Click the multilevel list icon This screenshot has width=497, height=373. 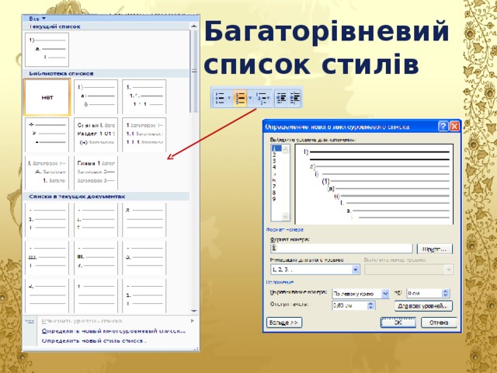262,98
